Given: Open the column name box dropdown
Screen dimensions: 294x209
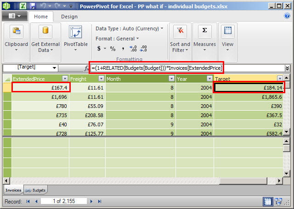Looking at the screenshot, I should pyautogui.click(x=54, y=68).
